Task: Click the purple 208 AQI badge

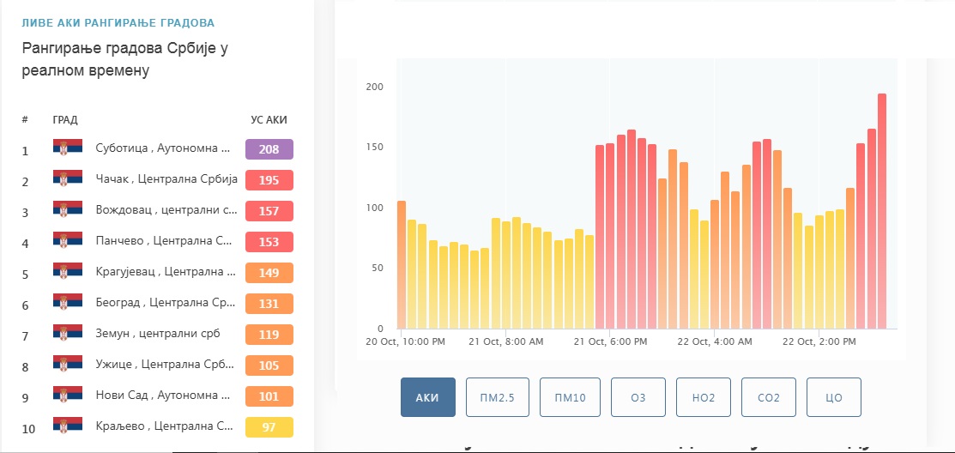Action: coord(269,149)
